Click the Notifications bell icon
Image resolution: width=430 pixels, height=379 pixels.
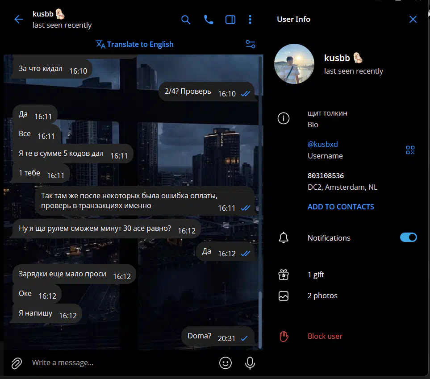click(284, 238)
